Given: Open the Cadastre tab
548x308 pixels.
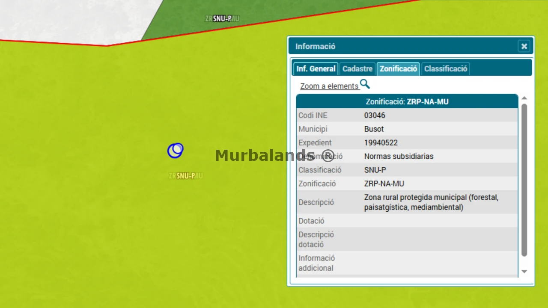Looking at the screenshot, I should [x=357, y=69].
